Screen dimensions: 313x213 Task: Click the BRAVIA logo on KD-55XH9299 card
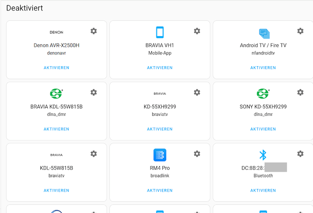point(160,93)
